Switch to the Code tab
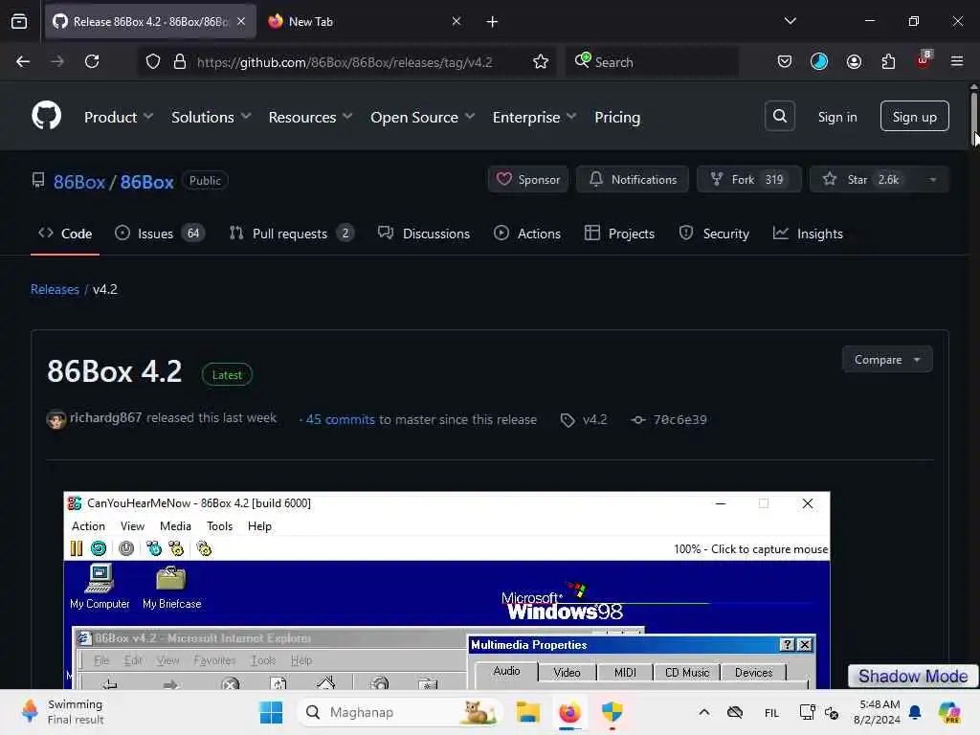Viewport: 980px width, 735px height. 65,234
